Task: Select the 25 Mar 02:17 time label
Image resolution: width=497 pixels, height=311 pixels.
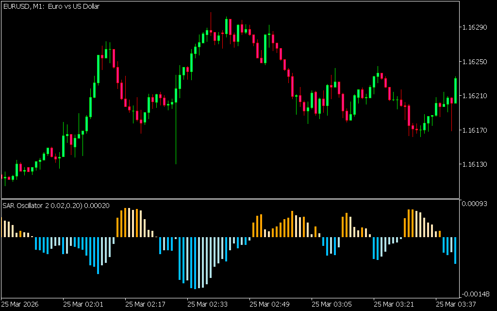Action: click(145, 304)
